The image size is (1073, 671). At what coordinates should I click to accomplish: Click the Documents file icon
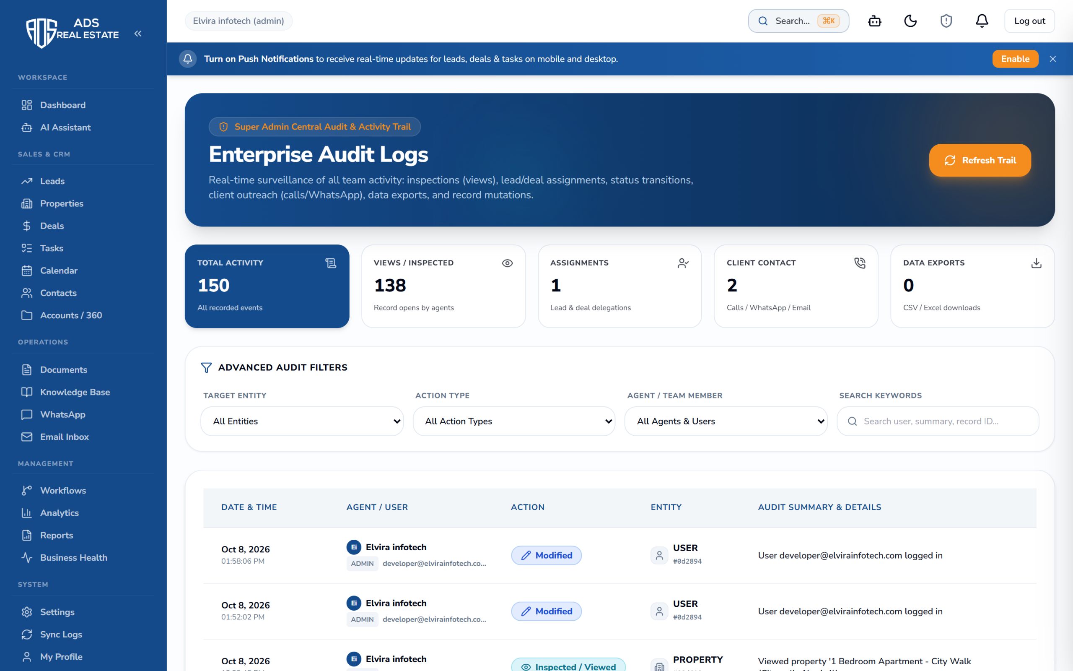[x=26, y=369]
